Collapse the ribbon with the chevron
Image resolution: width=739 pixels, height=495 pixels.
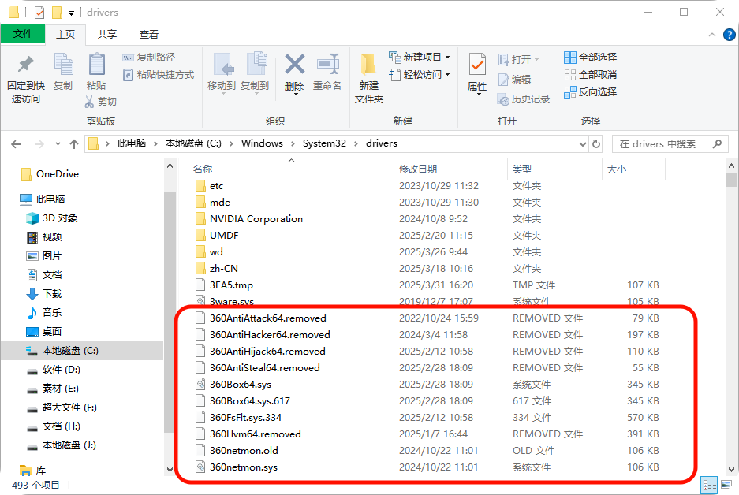[x=712, y=35]
